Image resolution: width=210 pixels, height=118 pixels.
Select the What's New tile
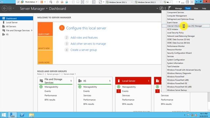pos(45,43)
